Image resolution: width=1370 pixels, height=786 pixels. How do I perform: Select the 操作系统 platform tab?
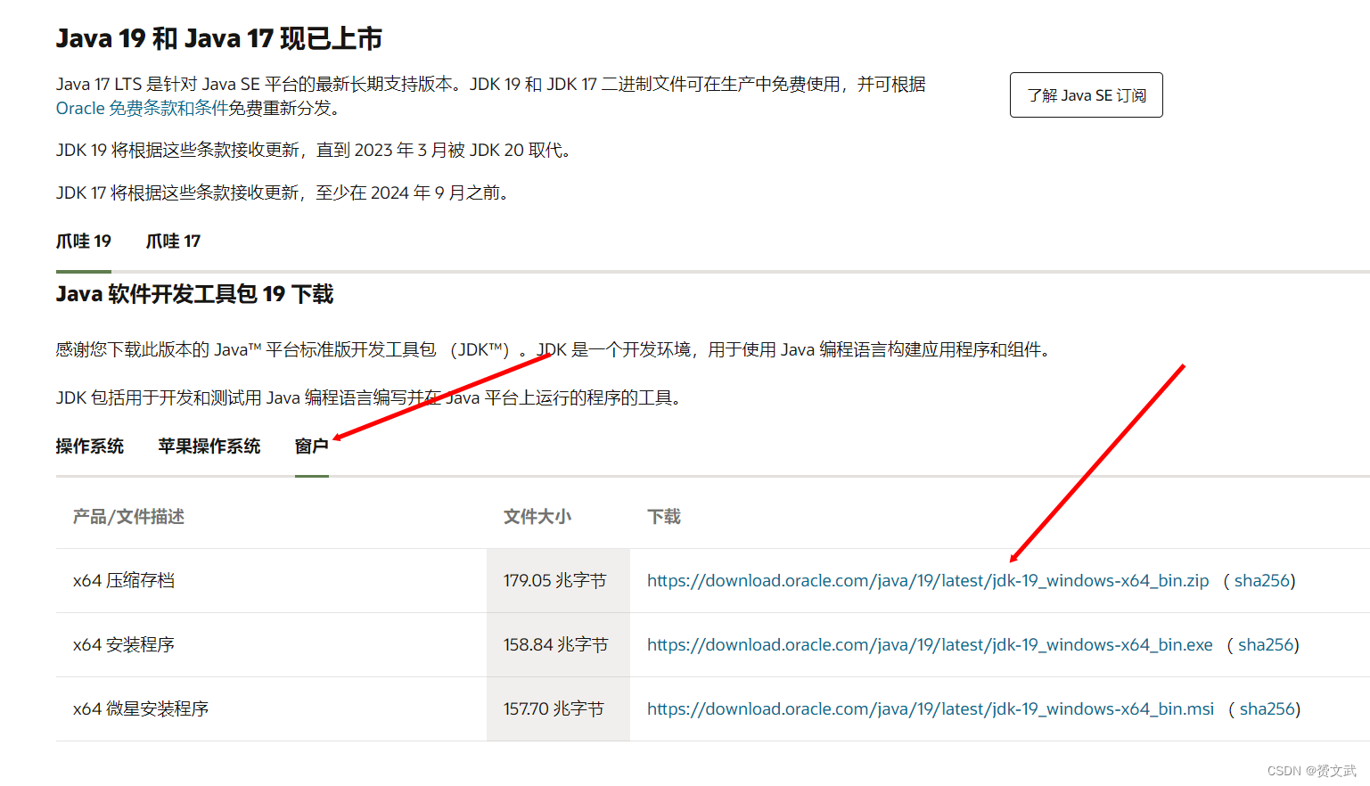[89, 446]
